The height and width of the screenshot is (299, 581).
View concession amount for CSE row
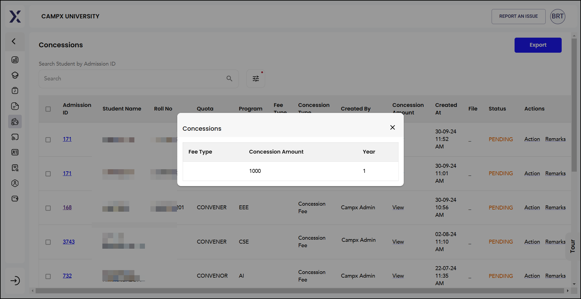click(398, 242)
